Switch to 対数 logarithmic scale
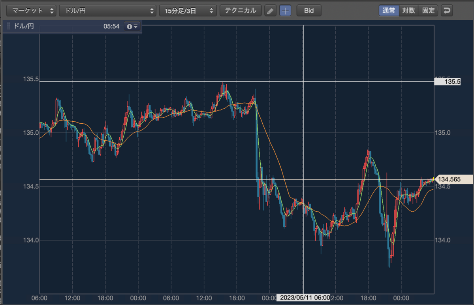The width and height of the screenshot is (474, 305). pyautogui.click(x=408, y=10)
